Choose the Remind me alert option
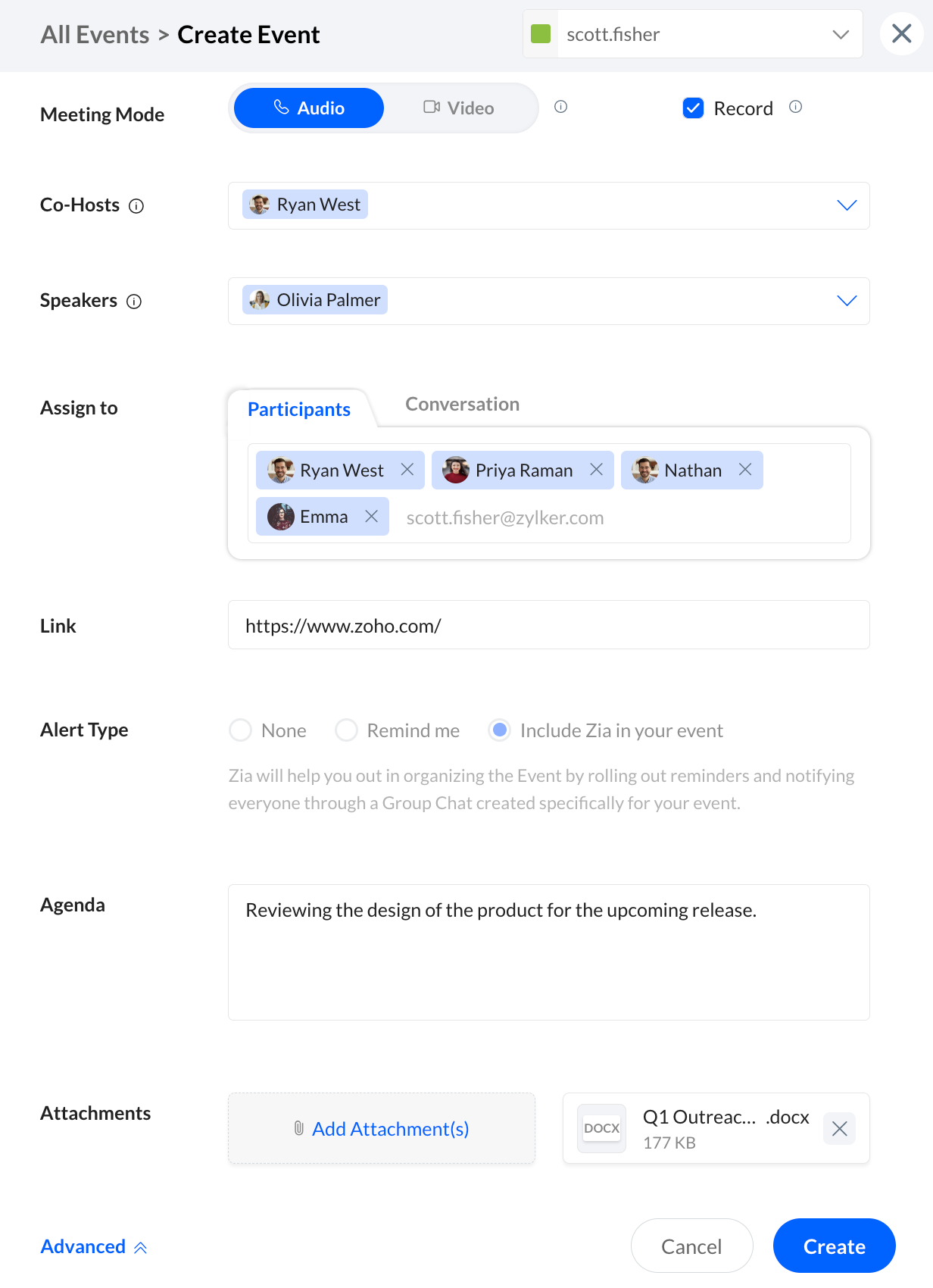The width and height of the screenshot is (933, 1288). 347,730
